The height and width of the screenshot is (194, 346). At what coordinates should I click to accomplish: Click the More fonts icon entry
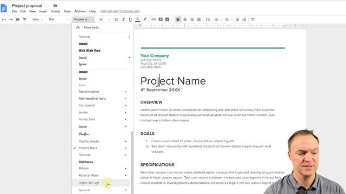78,27
